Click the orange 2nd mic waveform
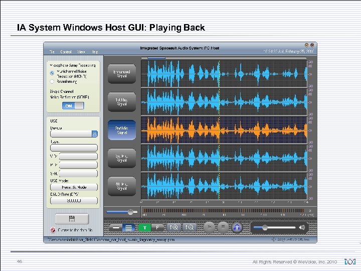Image resolution: width=361 pixels, height=271 pixels. click(224, 130)
